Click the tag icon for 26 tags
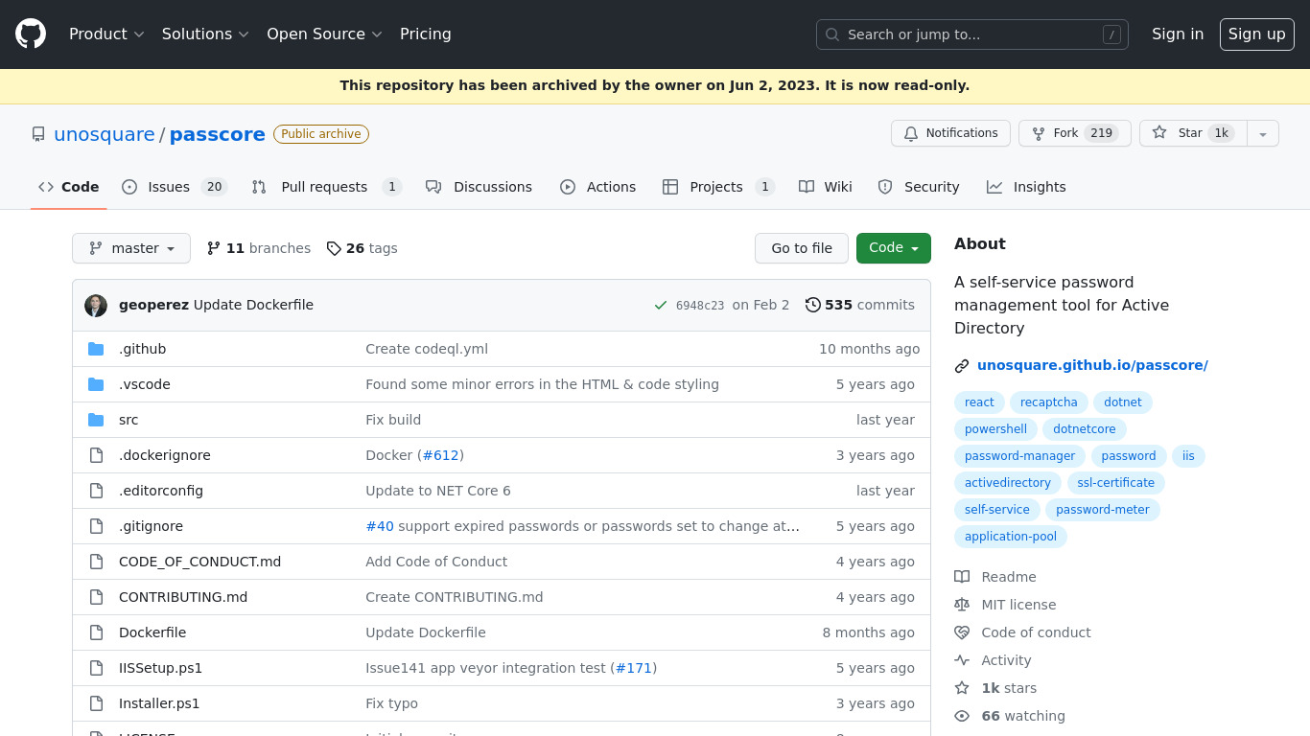Viewport: 1310px width, 736px height. coord(334,248)
